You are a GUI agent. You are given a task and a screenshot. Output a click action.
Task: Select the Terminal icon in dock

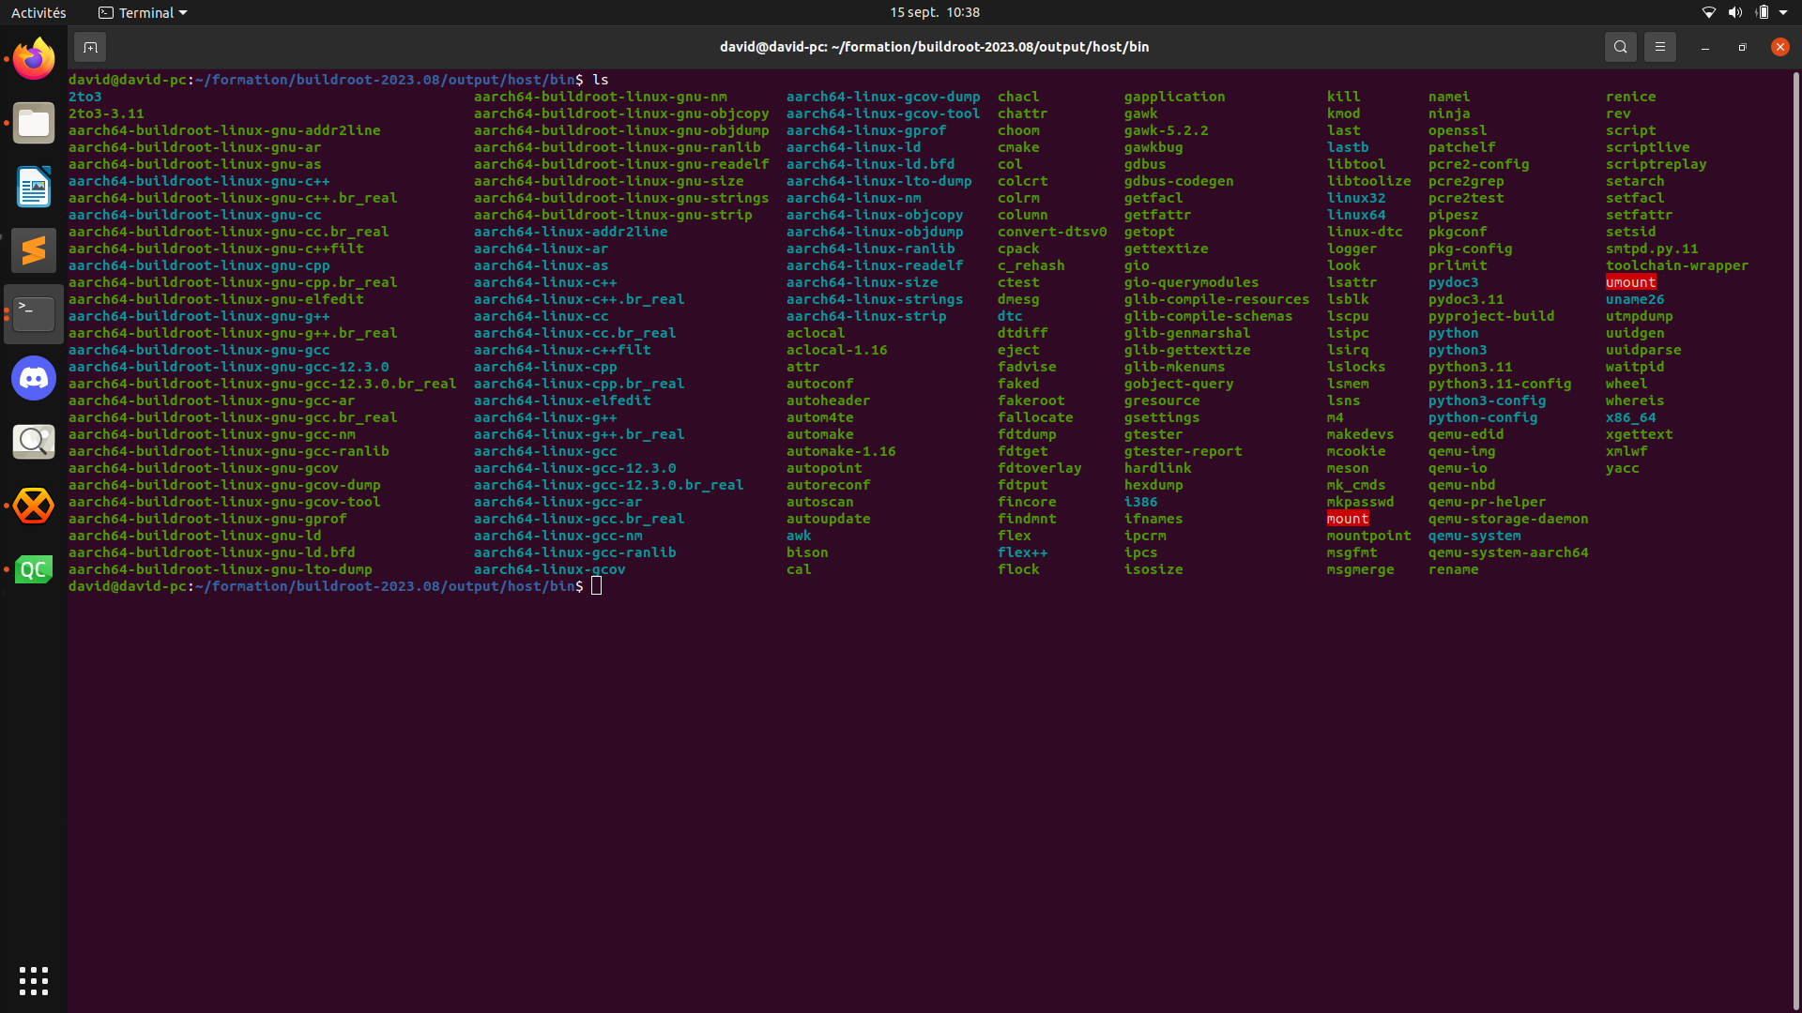point(34,314)
